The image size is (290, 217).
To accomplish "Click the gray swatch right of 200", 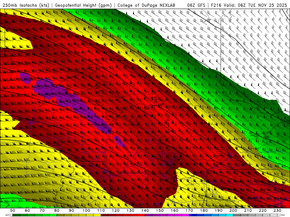I will point(237,215).
